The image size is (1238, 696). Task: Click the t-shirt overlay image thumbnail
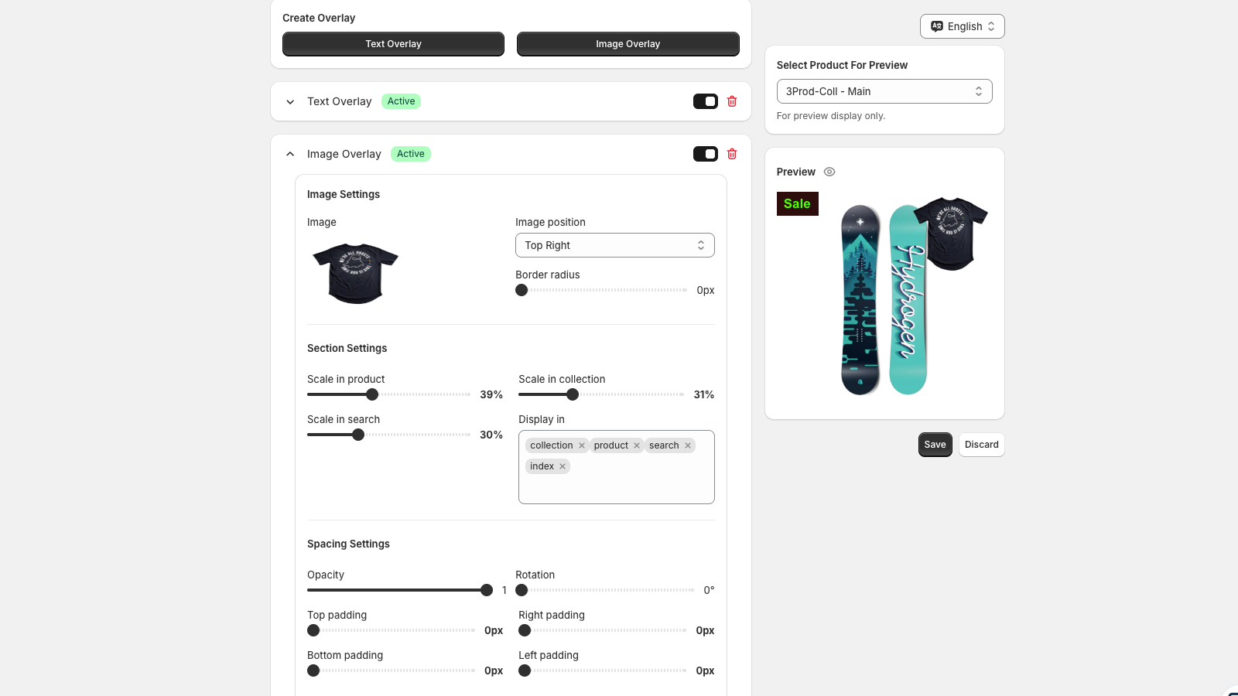354,273
